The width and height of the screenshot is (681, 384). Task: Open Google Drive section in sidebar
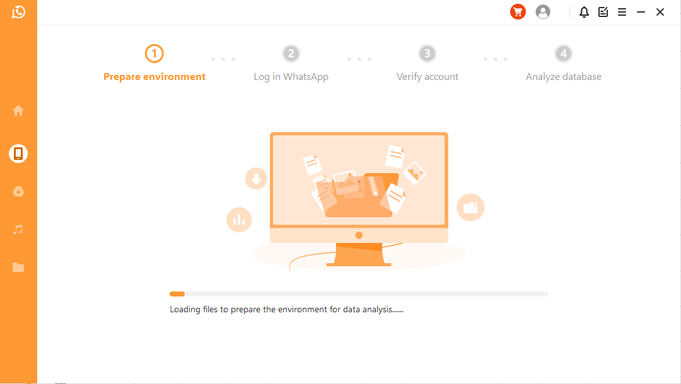18,191
